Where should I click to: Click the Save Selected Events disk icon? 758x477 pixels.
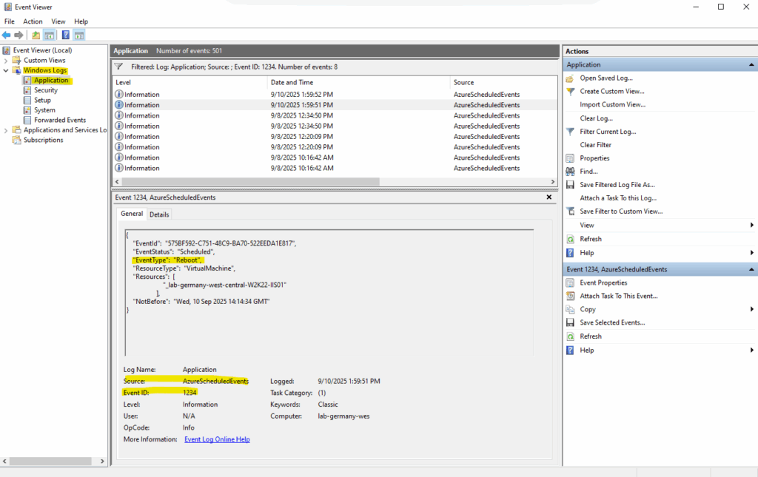[571, 322]
